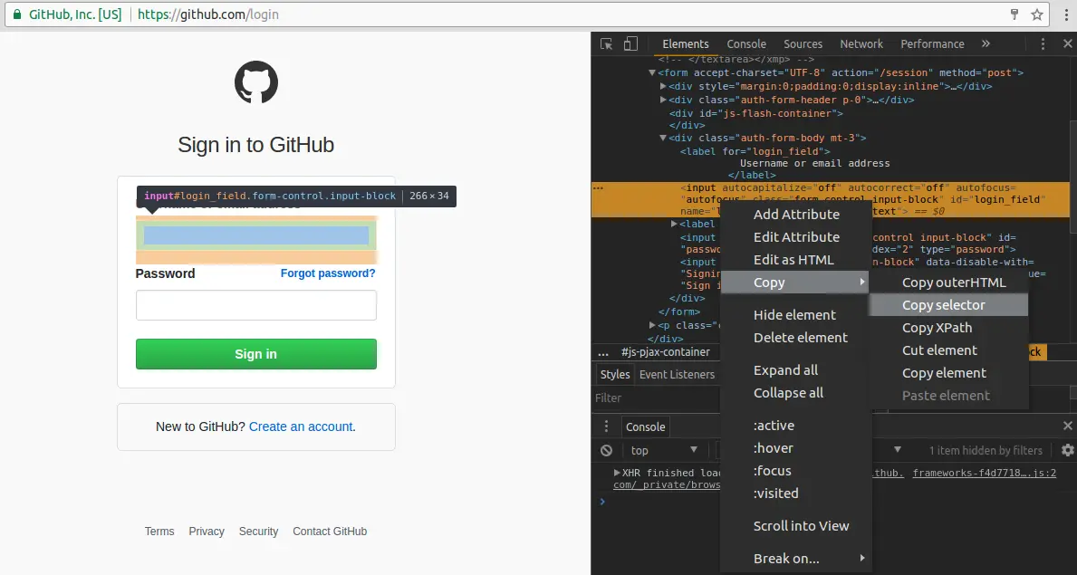Open console drawer settings via gear icon
Image resolution: width=1077 pixels, height=575 pixels.
1067,449
